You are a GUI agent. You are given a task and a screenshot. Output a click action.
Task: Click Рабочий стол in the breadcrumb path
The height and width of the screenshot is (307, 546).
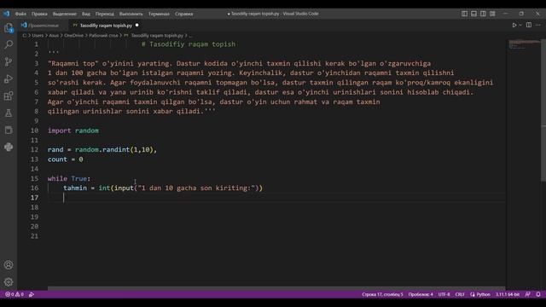click(x=103, y=36)
